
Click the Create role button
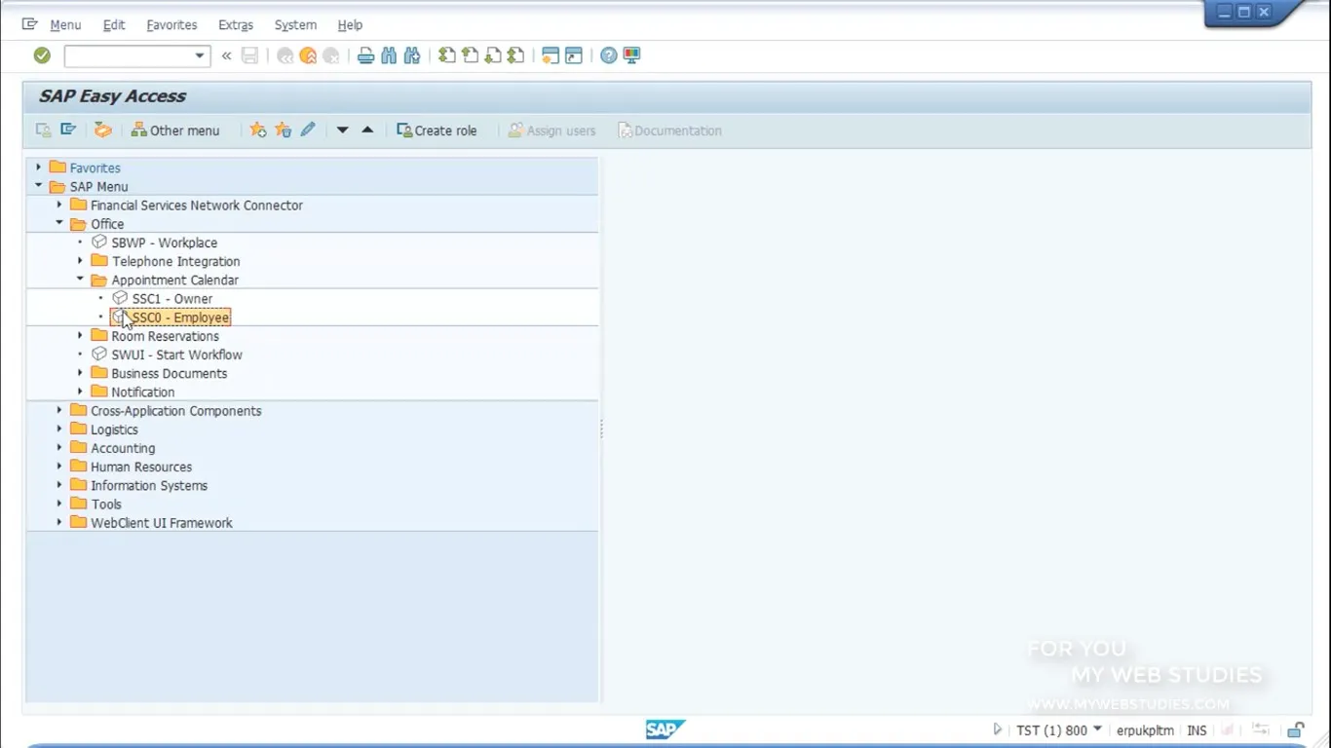coord(437,131)
